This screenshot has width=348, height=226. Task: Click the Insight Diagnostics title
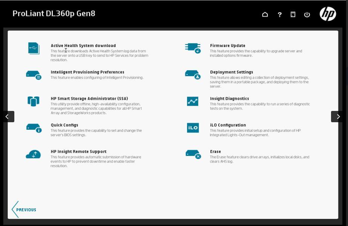pos(230,99)
